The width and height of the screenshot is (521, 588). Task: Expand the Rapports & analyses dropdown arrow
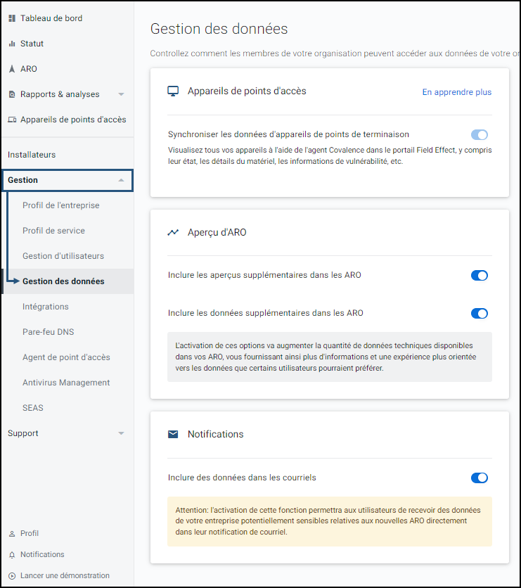121,94
